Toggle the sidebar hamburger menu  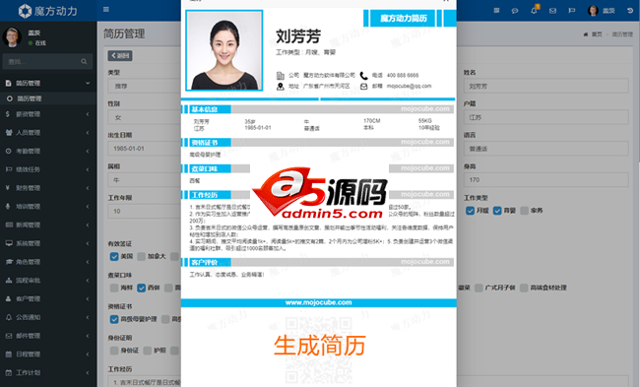click(x=106, y=10)
